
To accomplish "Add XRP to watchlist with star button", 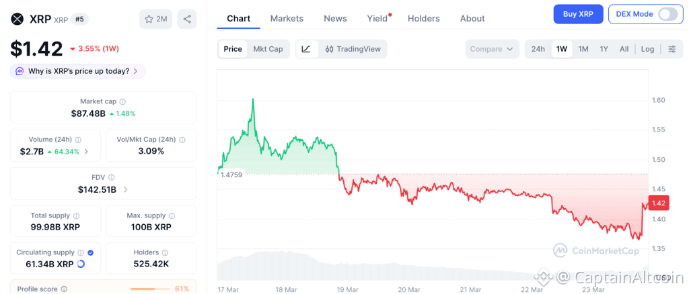I will [x=154, y=19].
